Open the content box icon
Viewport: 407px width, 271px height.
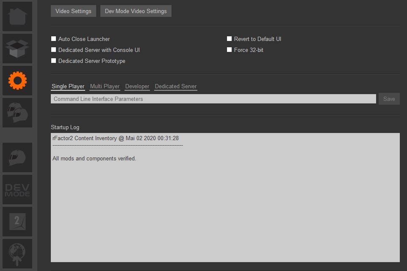click(17, 49)
